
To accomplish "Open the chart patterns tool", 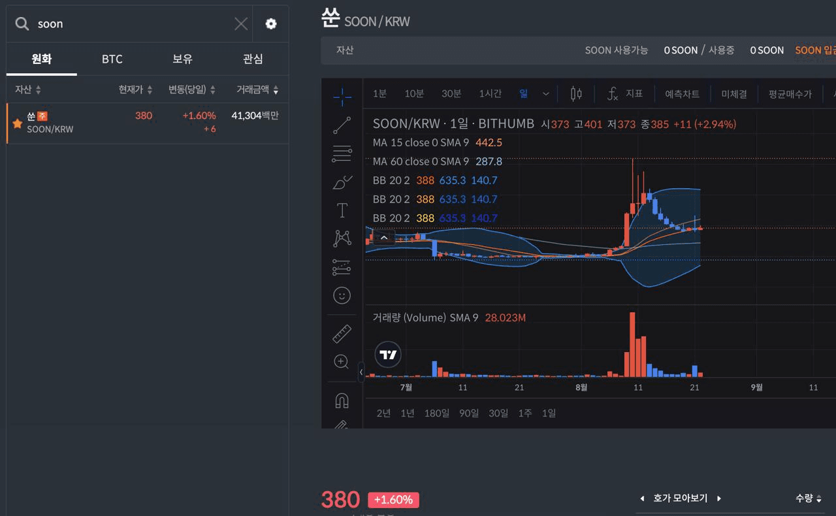I will pos(342,238).
